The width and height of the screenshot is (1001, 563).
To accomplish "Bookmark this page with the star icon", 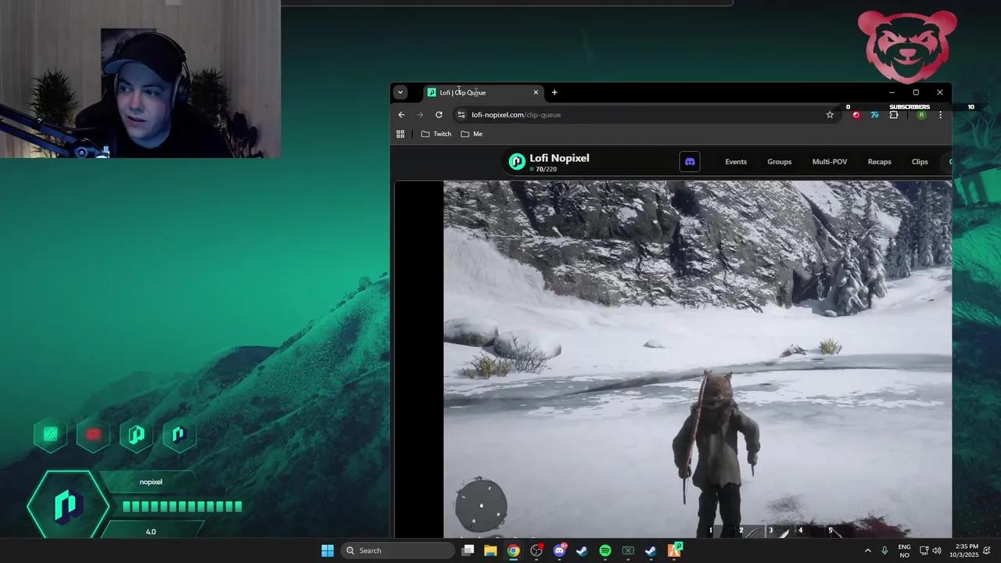I will pos(830,115).
